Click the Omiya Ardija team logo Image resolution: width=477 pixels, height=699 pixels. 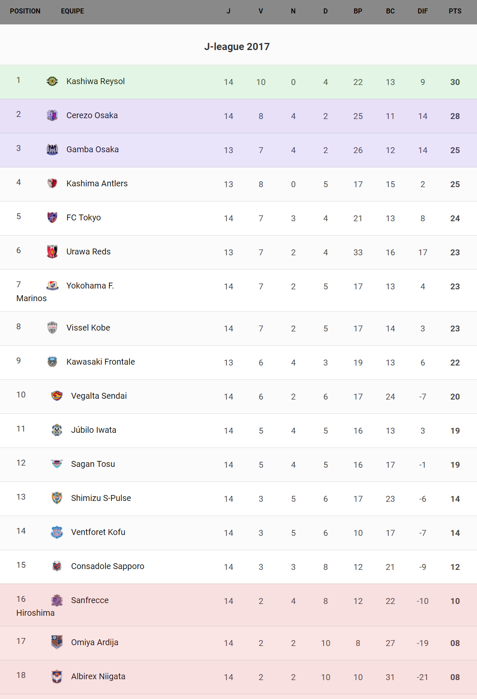coord(57,642)
